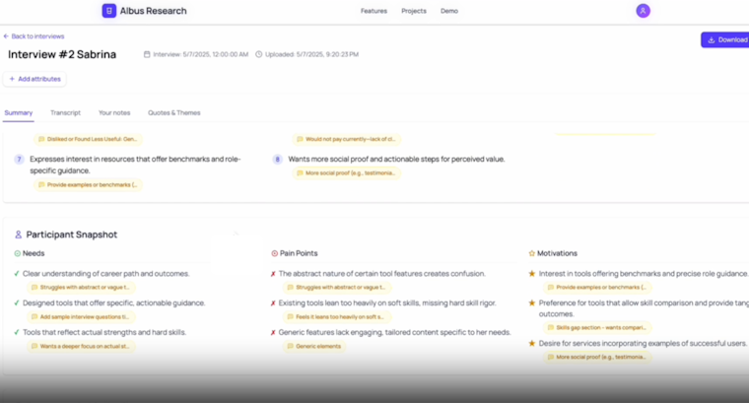Click the Motivations star icon

532,253
